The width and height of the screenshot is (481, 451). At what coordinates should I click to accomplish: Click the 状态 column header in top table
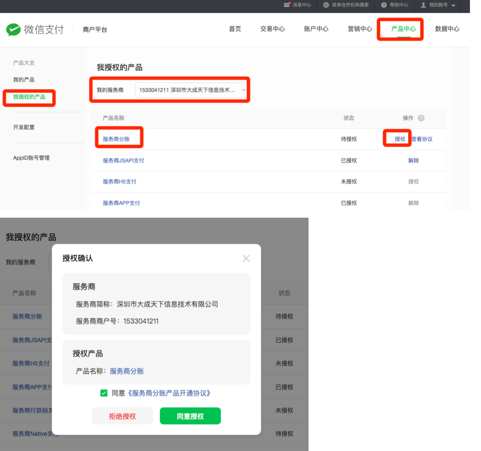click(349, 118)
